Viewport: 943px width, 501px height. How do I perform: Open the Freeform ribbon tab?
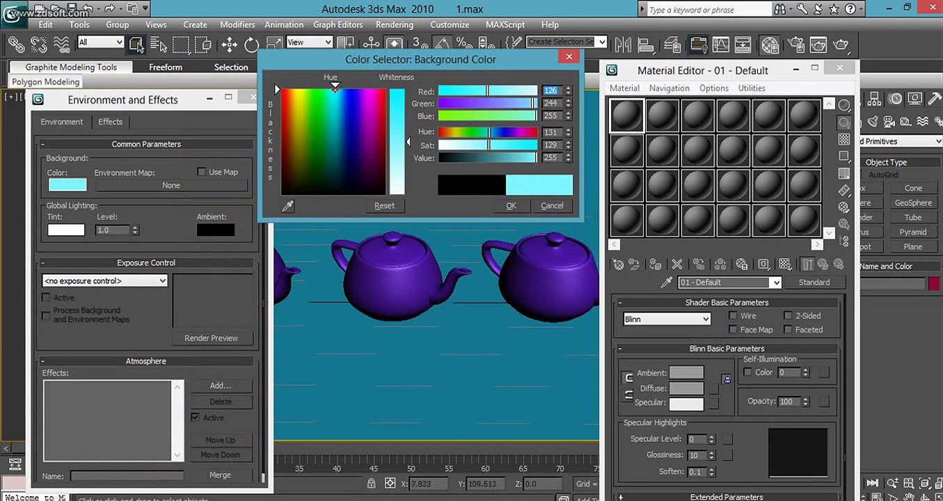pyautogui.click(x=166, y=67)
